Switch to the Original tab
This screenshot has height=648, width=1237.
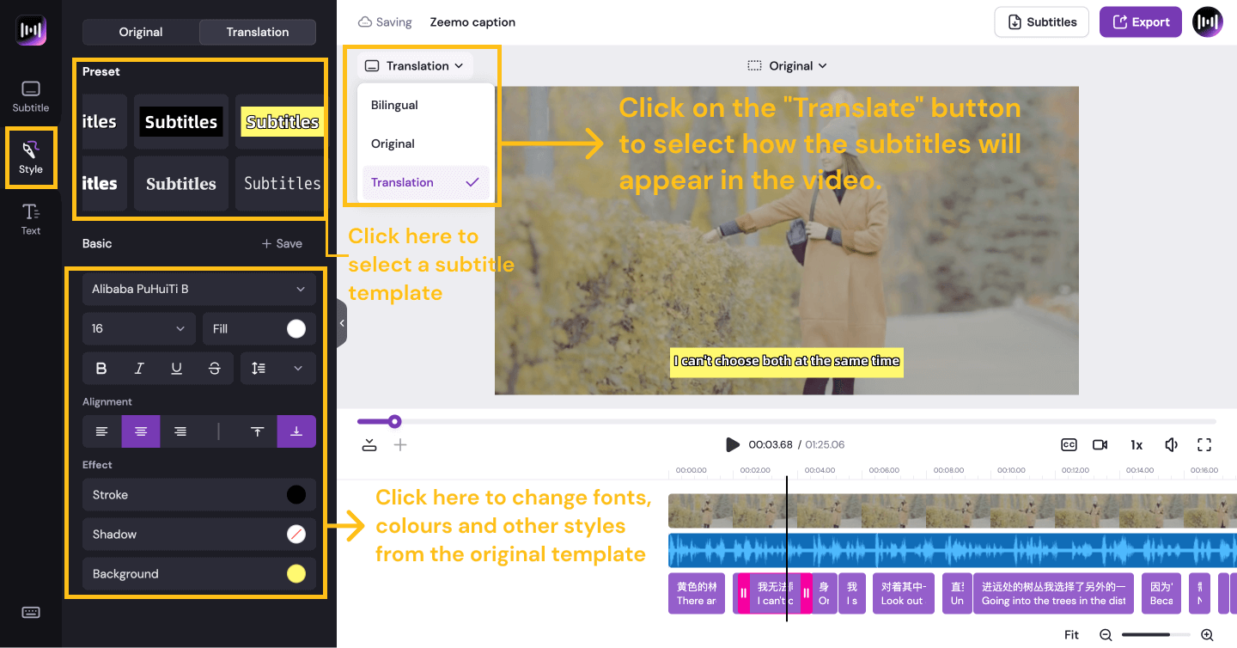tap(141, 32)
